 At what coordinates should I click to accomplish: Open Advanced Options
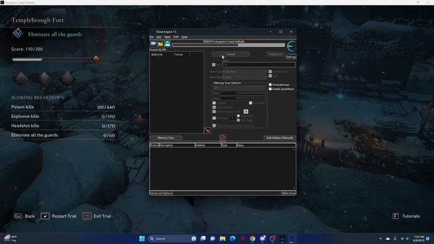[x=161, y=193]
